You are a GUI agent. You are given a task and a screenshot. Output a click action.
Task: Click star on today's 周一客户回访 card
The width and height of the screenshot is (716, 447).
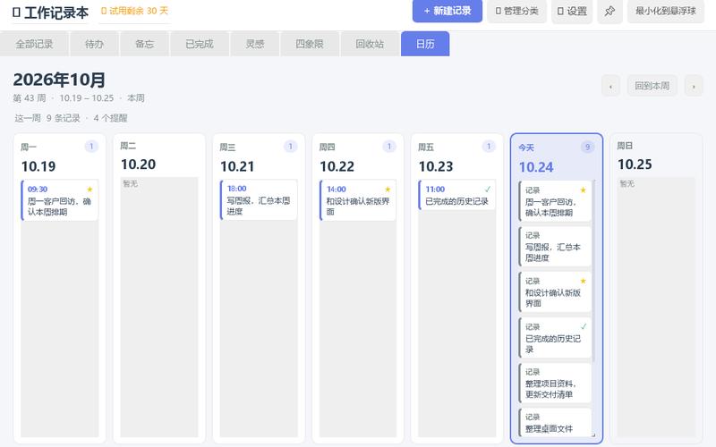(584, 190)
